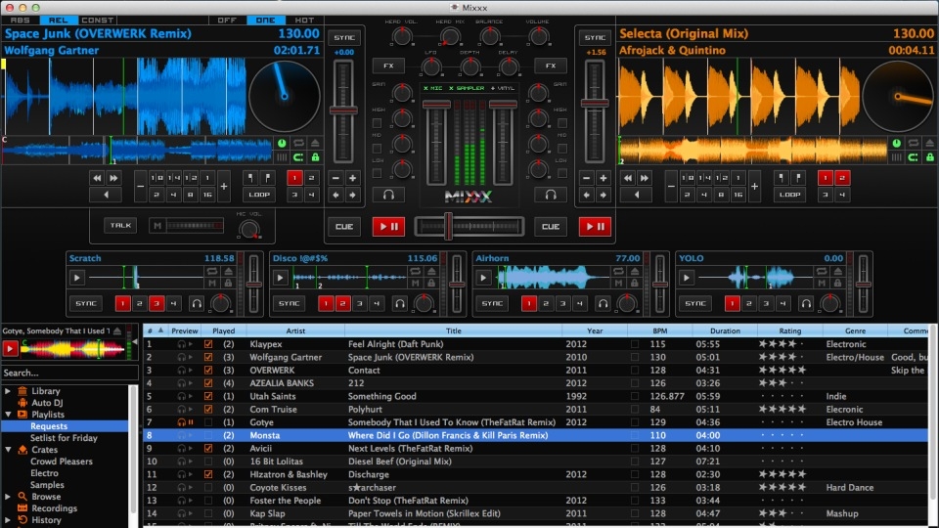Uncheck Played for Avicii Next Levels

point(207,449)
